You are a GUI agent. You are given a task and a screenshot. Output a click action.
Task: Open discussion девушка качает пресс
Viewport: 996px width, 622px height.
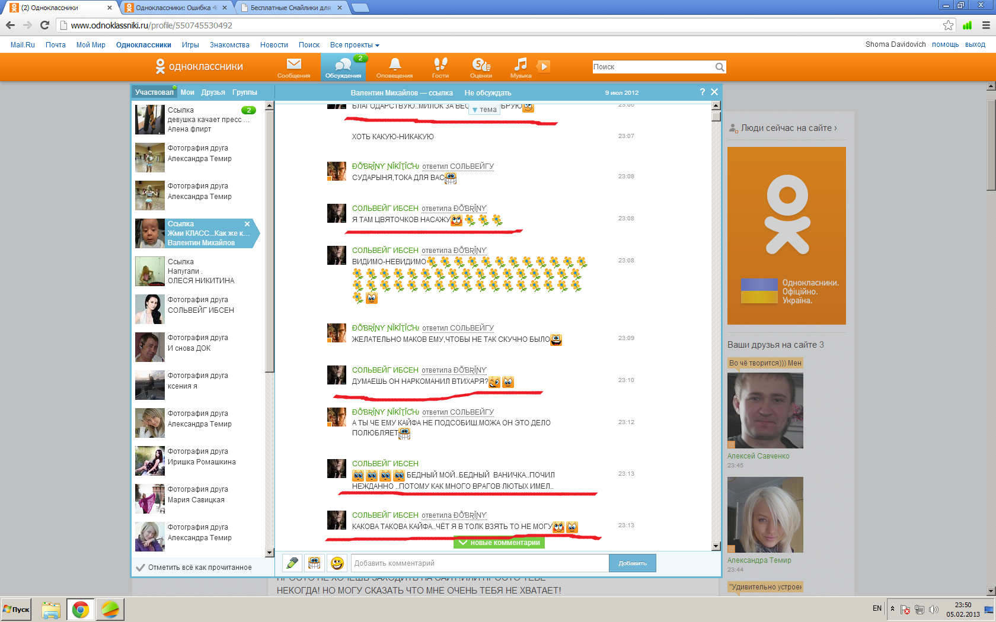(198, 120)
